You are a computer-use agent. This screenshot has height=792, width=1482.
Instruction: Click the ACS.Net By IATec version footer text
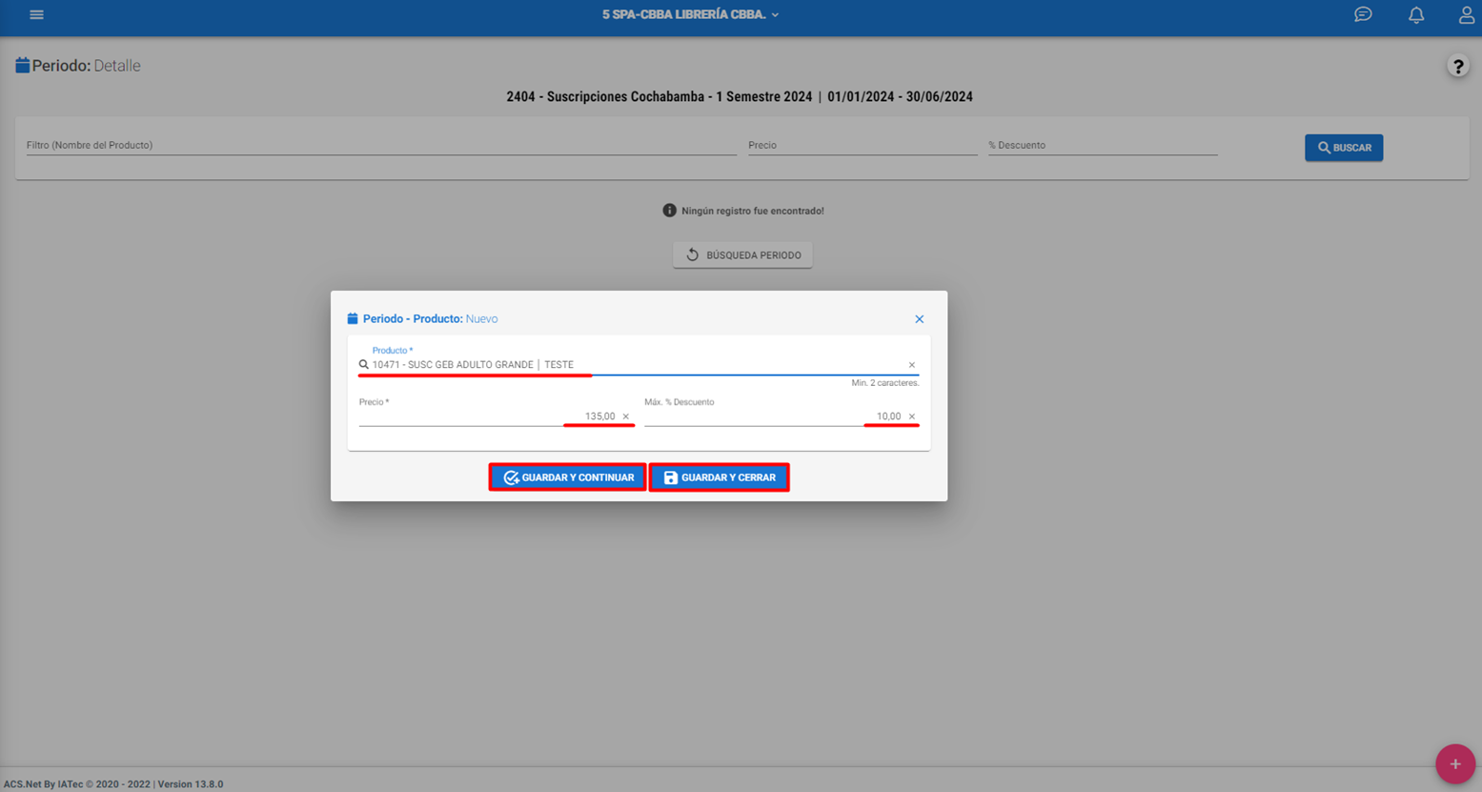[x=113, y=784]
